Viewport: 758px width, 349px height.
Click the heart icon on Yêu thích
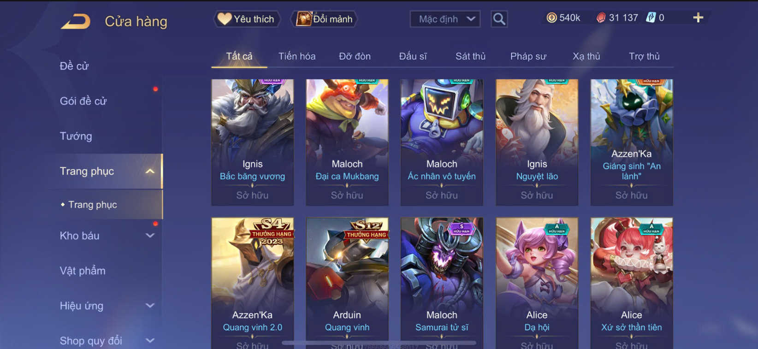click(x=224, y=19)
